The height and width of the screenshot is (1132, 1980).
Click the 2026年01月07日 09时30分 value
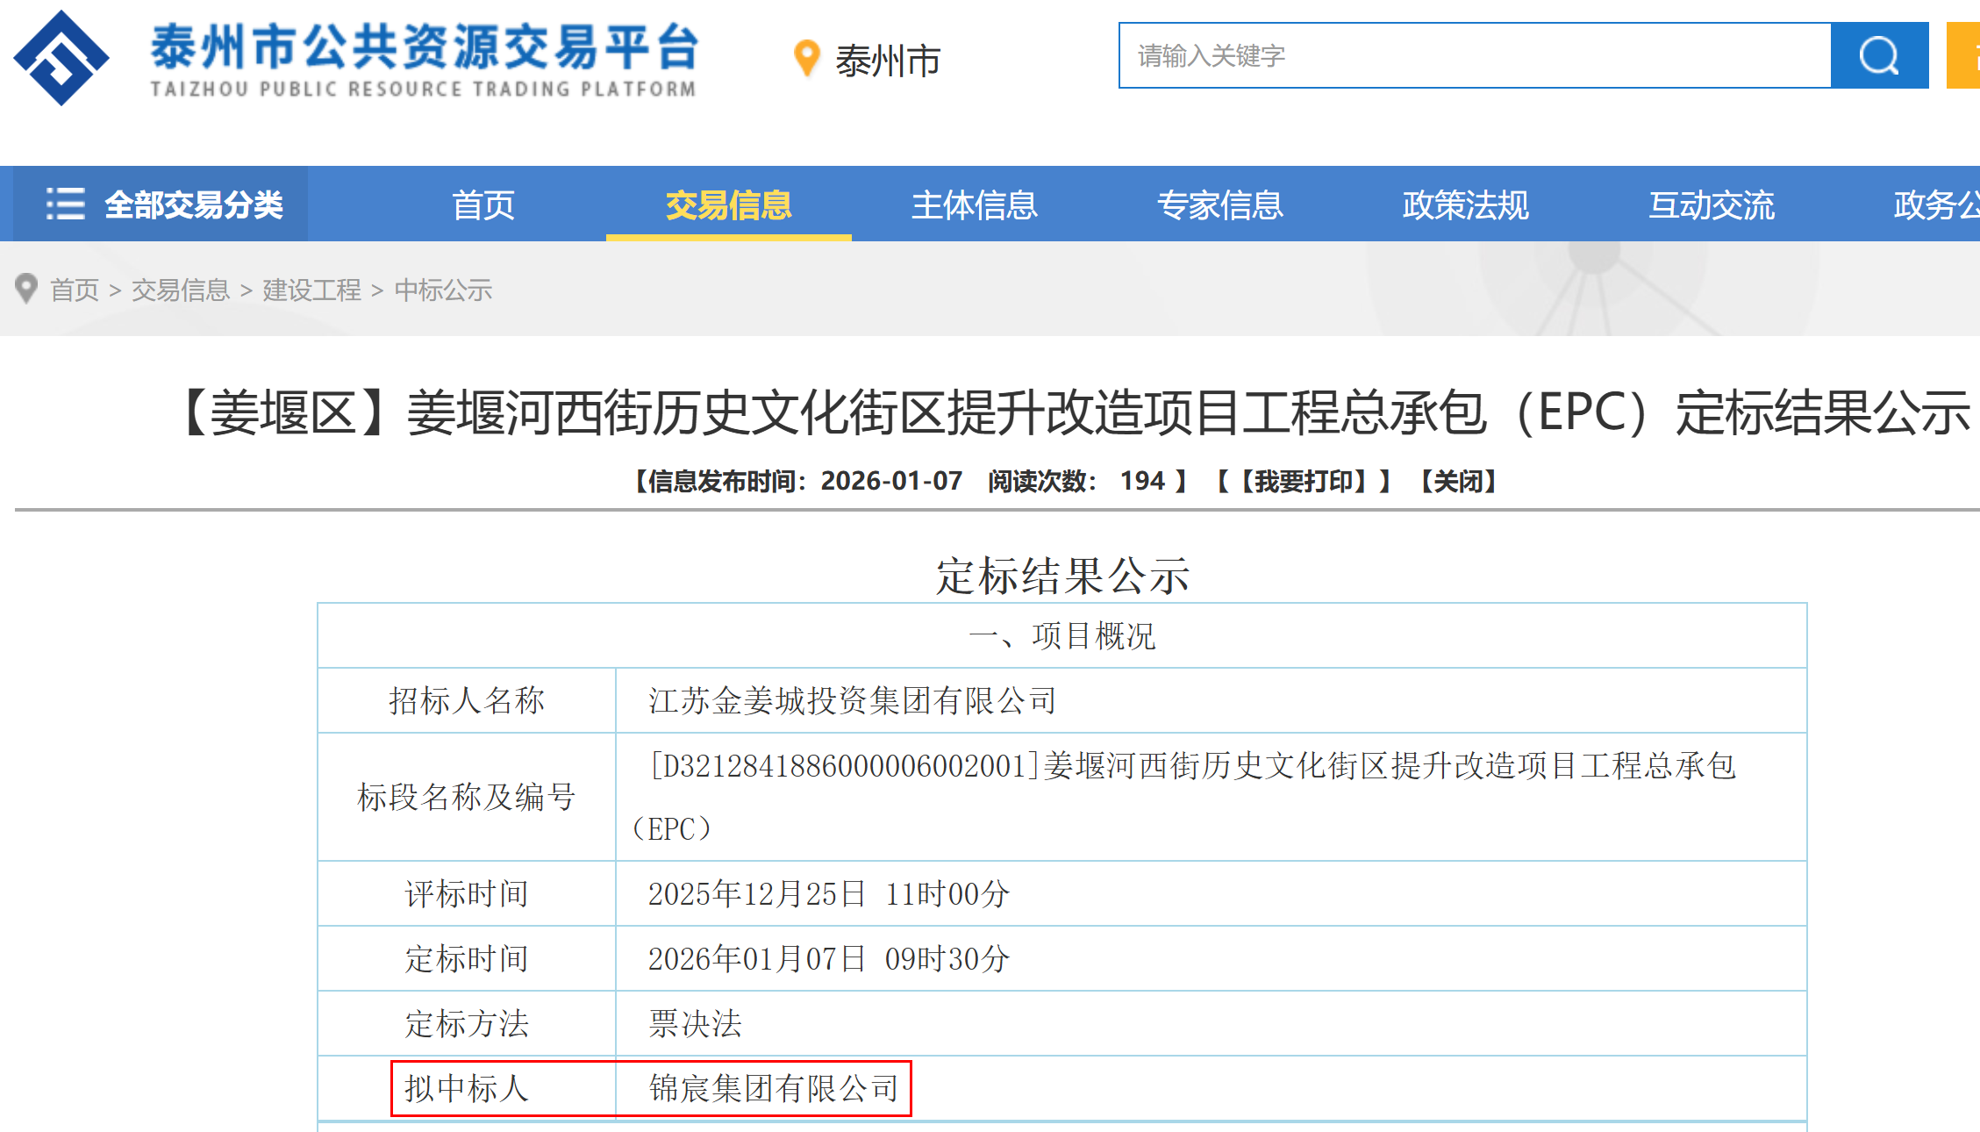[x=829, y=958]
